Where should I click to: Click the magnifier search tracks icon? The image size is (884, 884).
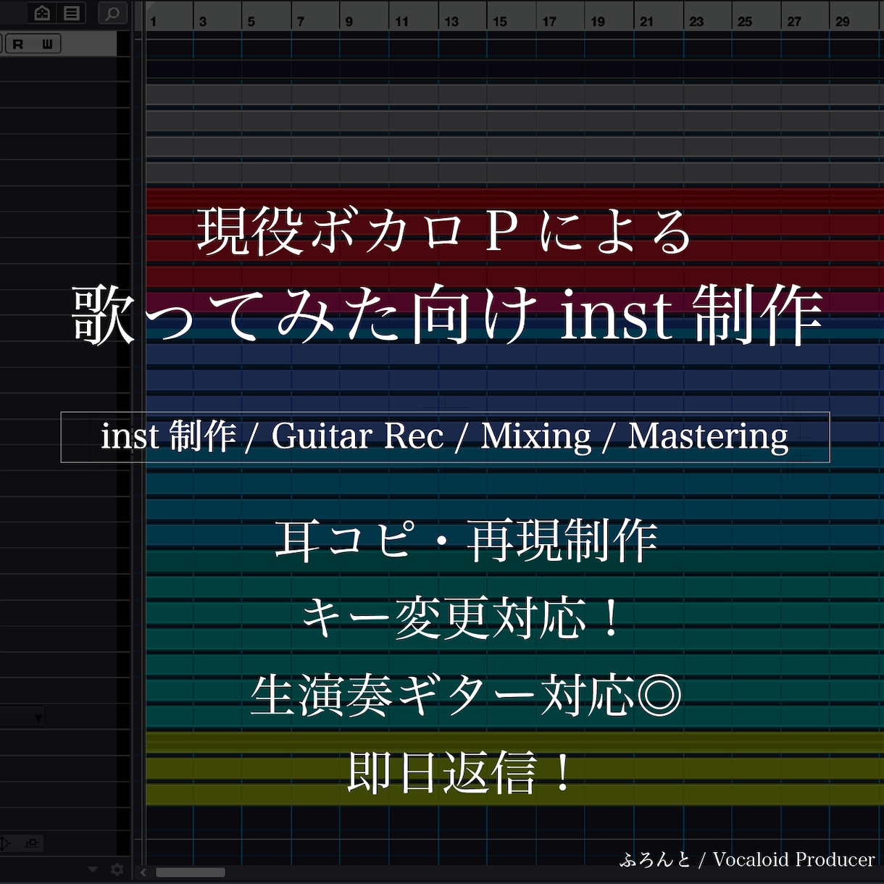[112, 13]
